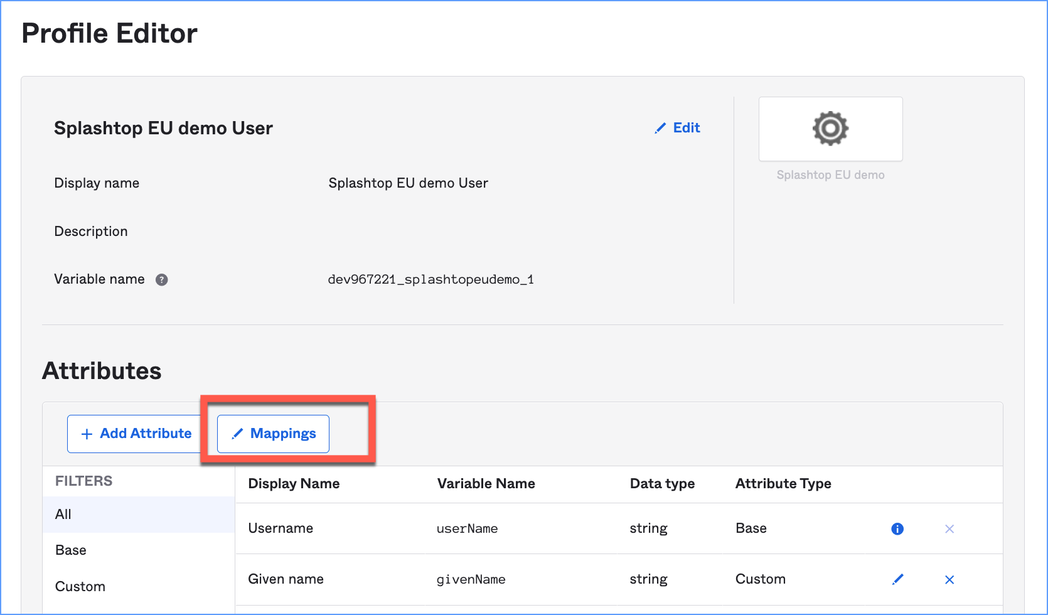The height and width of the screenshot is (615, 1048).
Task: Click the Splashtop EU demo caption under the gear
Action: point(830,175)
